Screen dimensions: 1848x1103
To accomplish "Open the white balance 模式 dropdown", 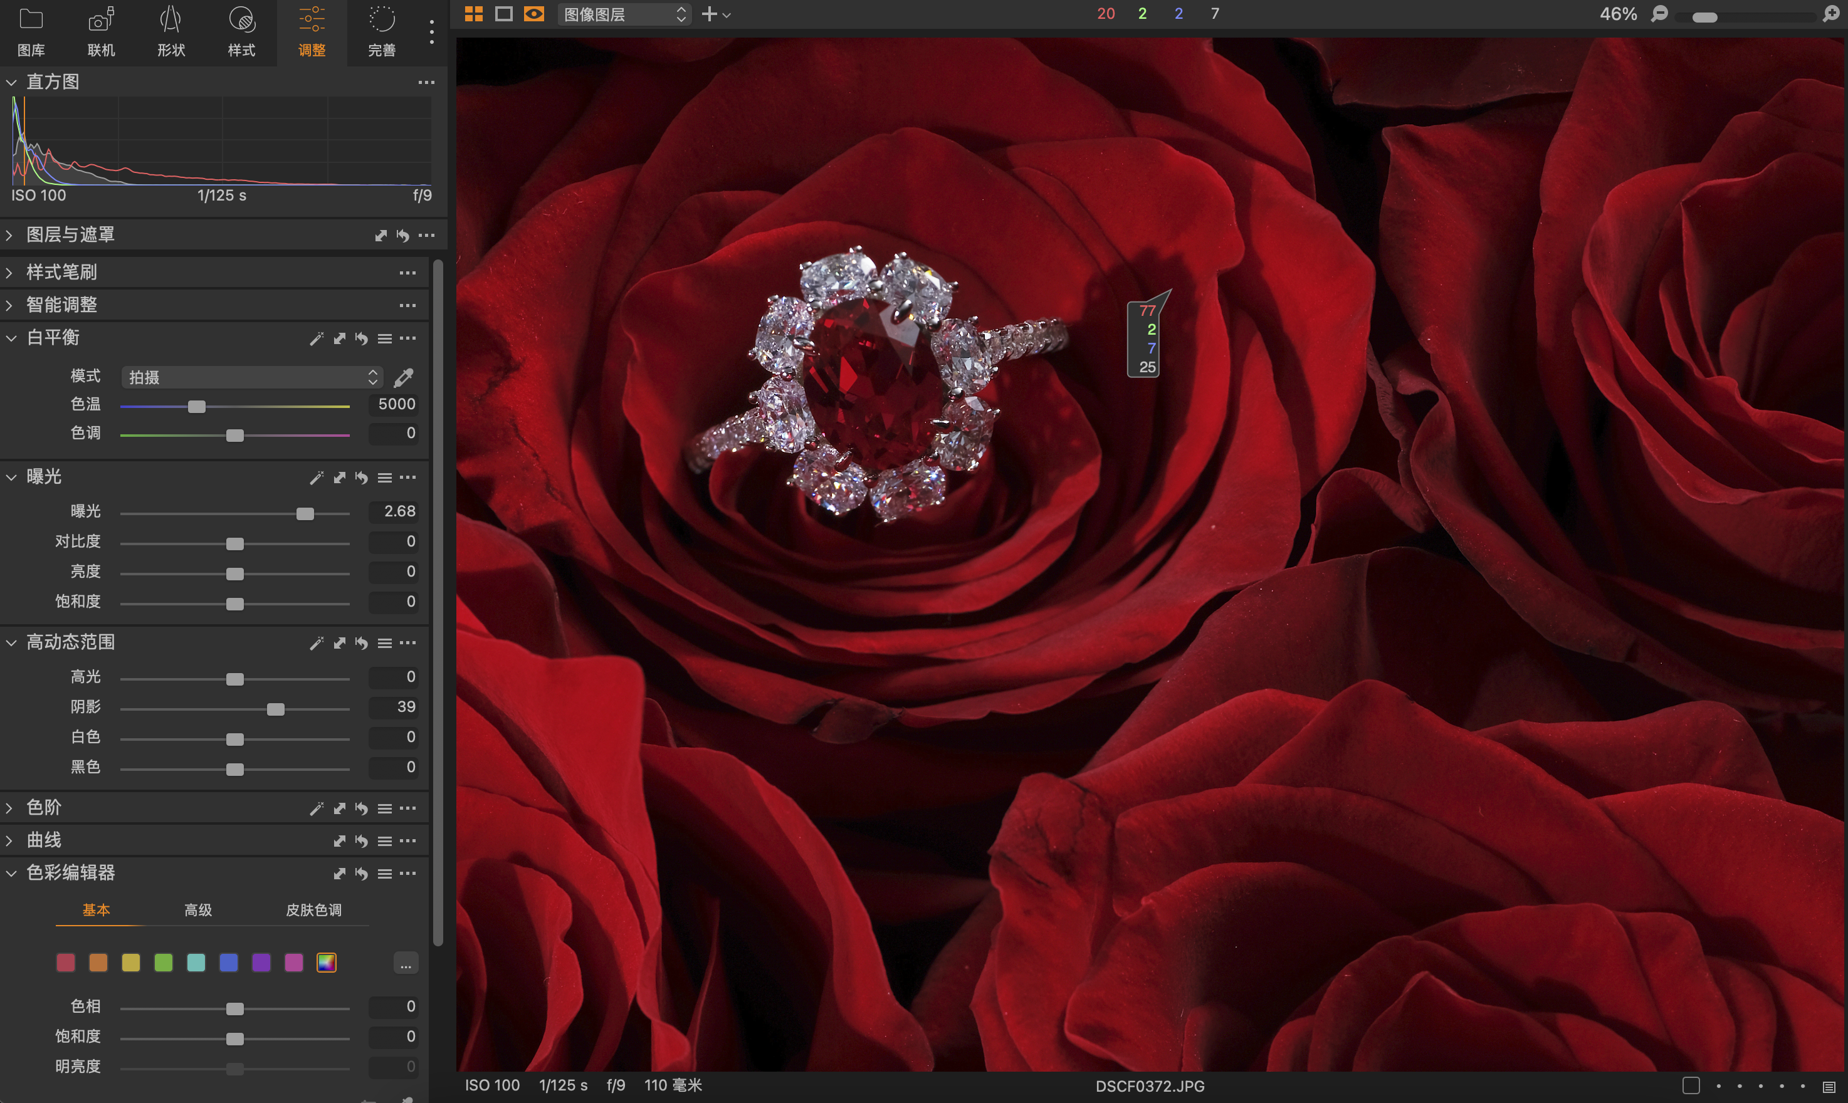I will click(x=252, y=377).
